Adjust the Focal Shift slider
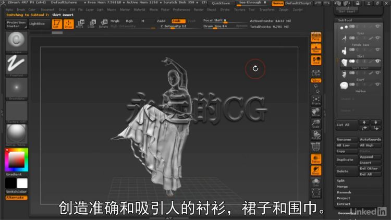Screen dimensions: 391x220 224,21
